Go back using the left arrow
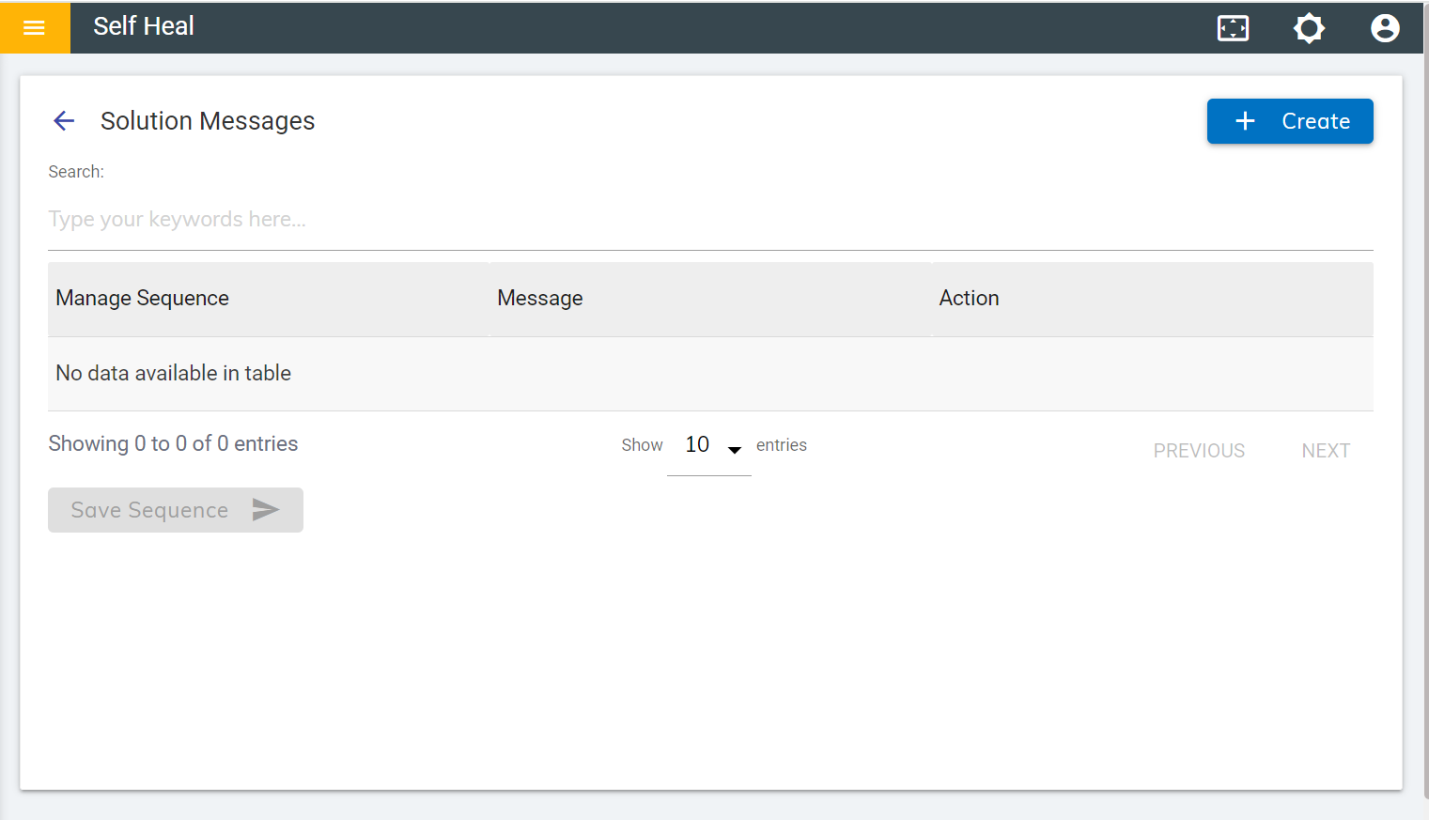Viewport: 1429px width, 820px height. pyautogui.click(x=64, y=121)
